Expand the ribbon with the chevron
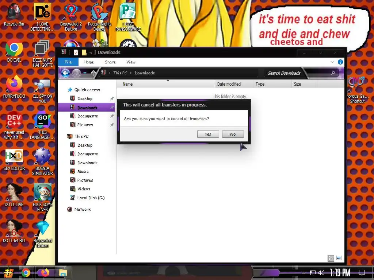 [332, 62]
